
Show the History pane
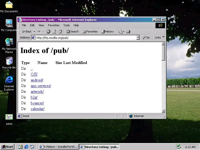point(107,31)
